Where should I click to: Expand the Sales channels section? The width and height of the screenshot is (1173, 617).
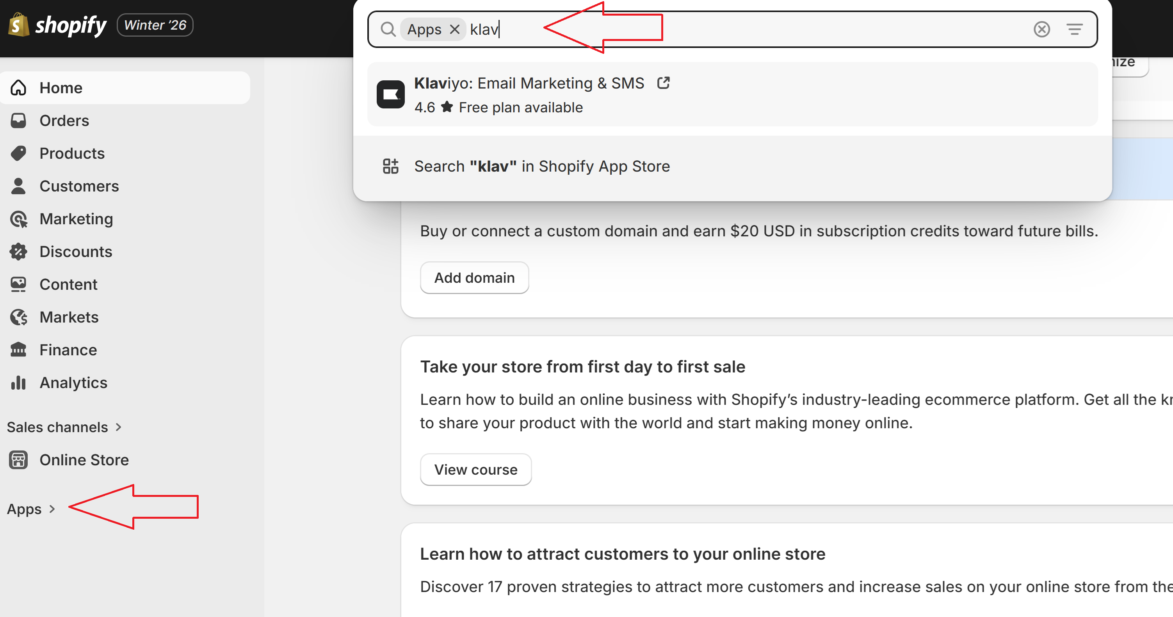click(x=64, y=427)
